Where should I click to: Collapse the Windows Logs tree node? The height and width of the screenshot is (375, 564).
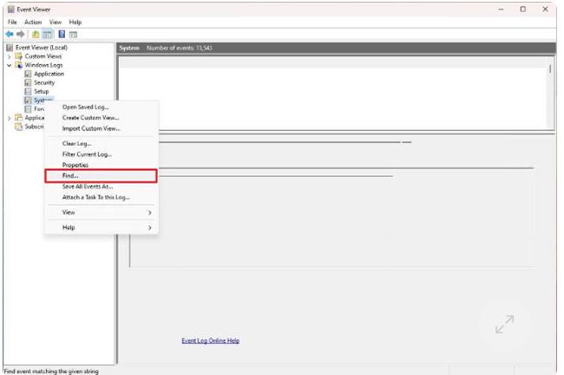10,65
